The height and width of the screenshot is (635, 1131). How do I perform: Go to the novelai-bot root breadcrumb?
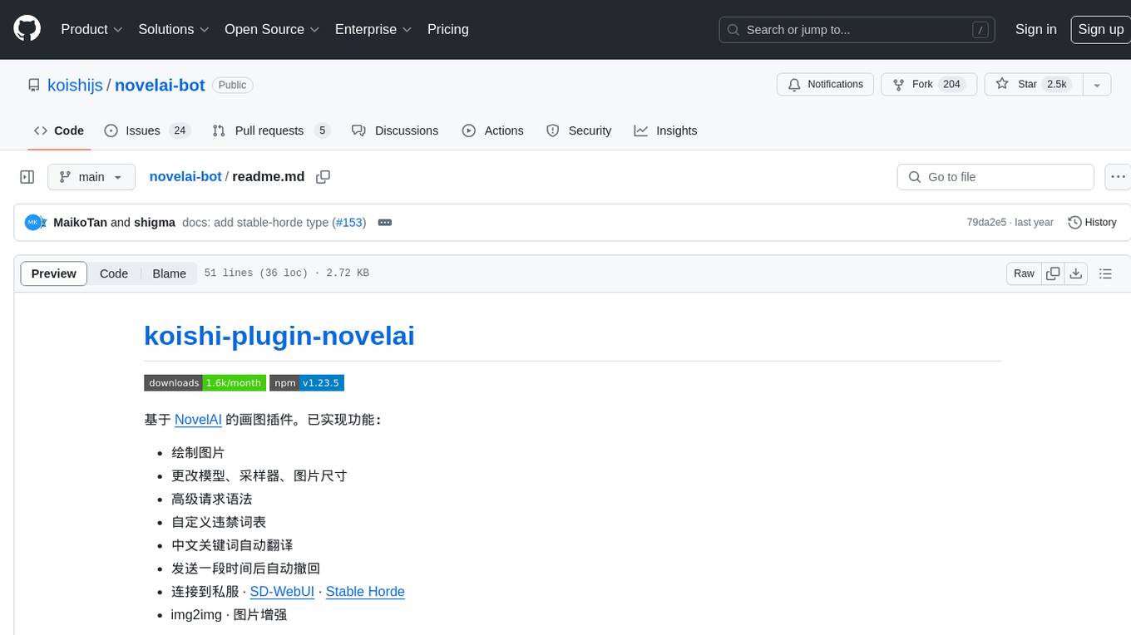pos(185,177)
